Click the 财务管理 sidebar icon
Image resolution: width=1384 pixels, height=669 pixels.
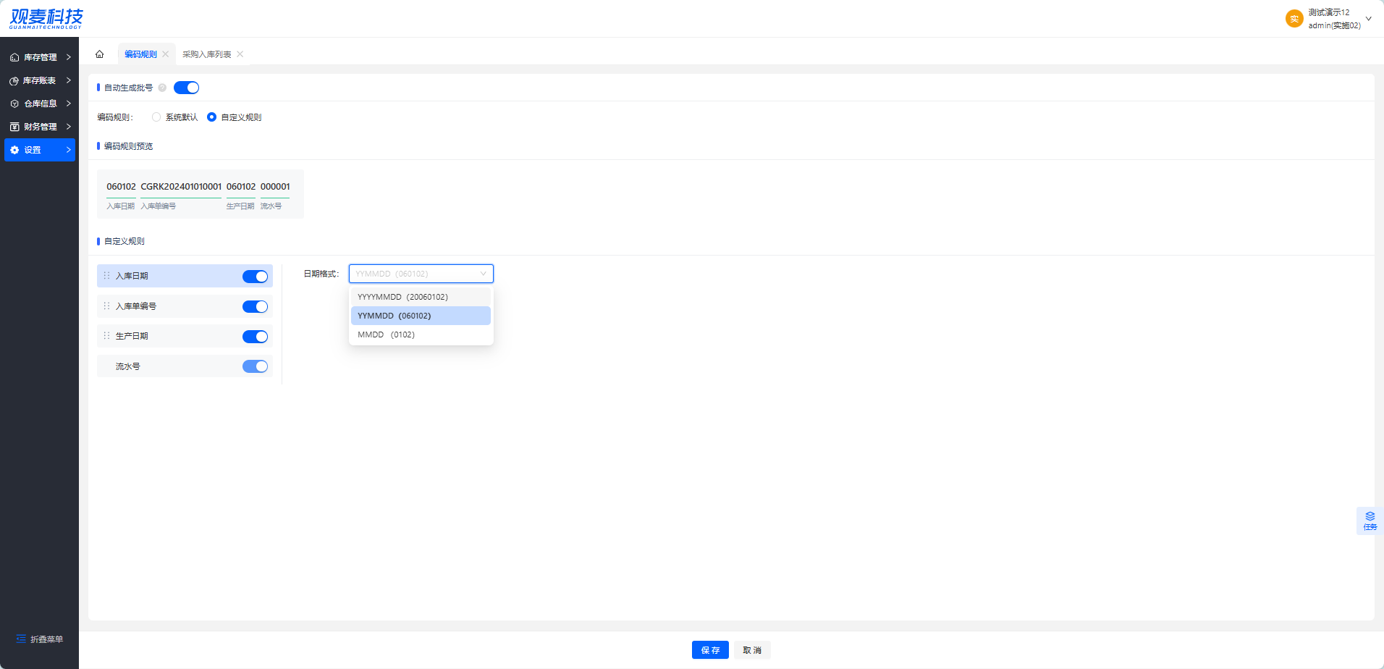[14, 127]
